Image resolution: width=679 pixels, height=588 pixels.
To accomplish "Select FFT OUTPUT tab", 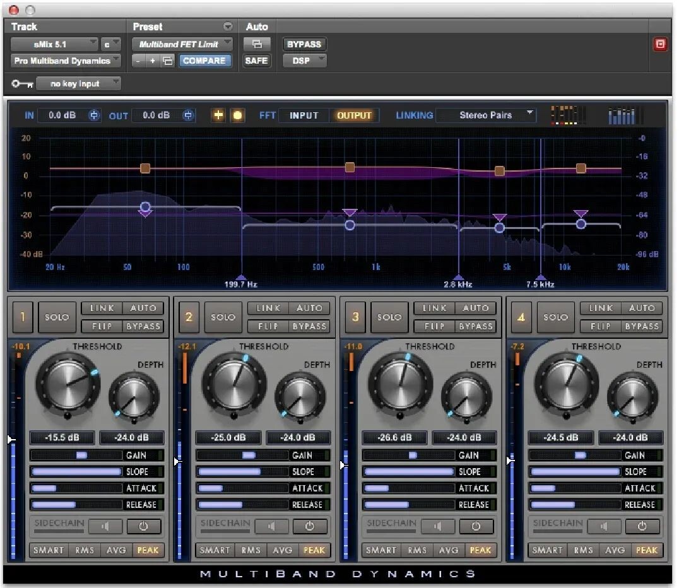I will (354, 115).
